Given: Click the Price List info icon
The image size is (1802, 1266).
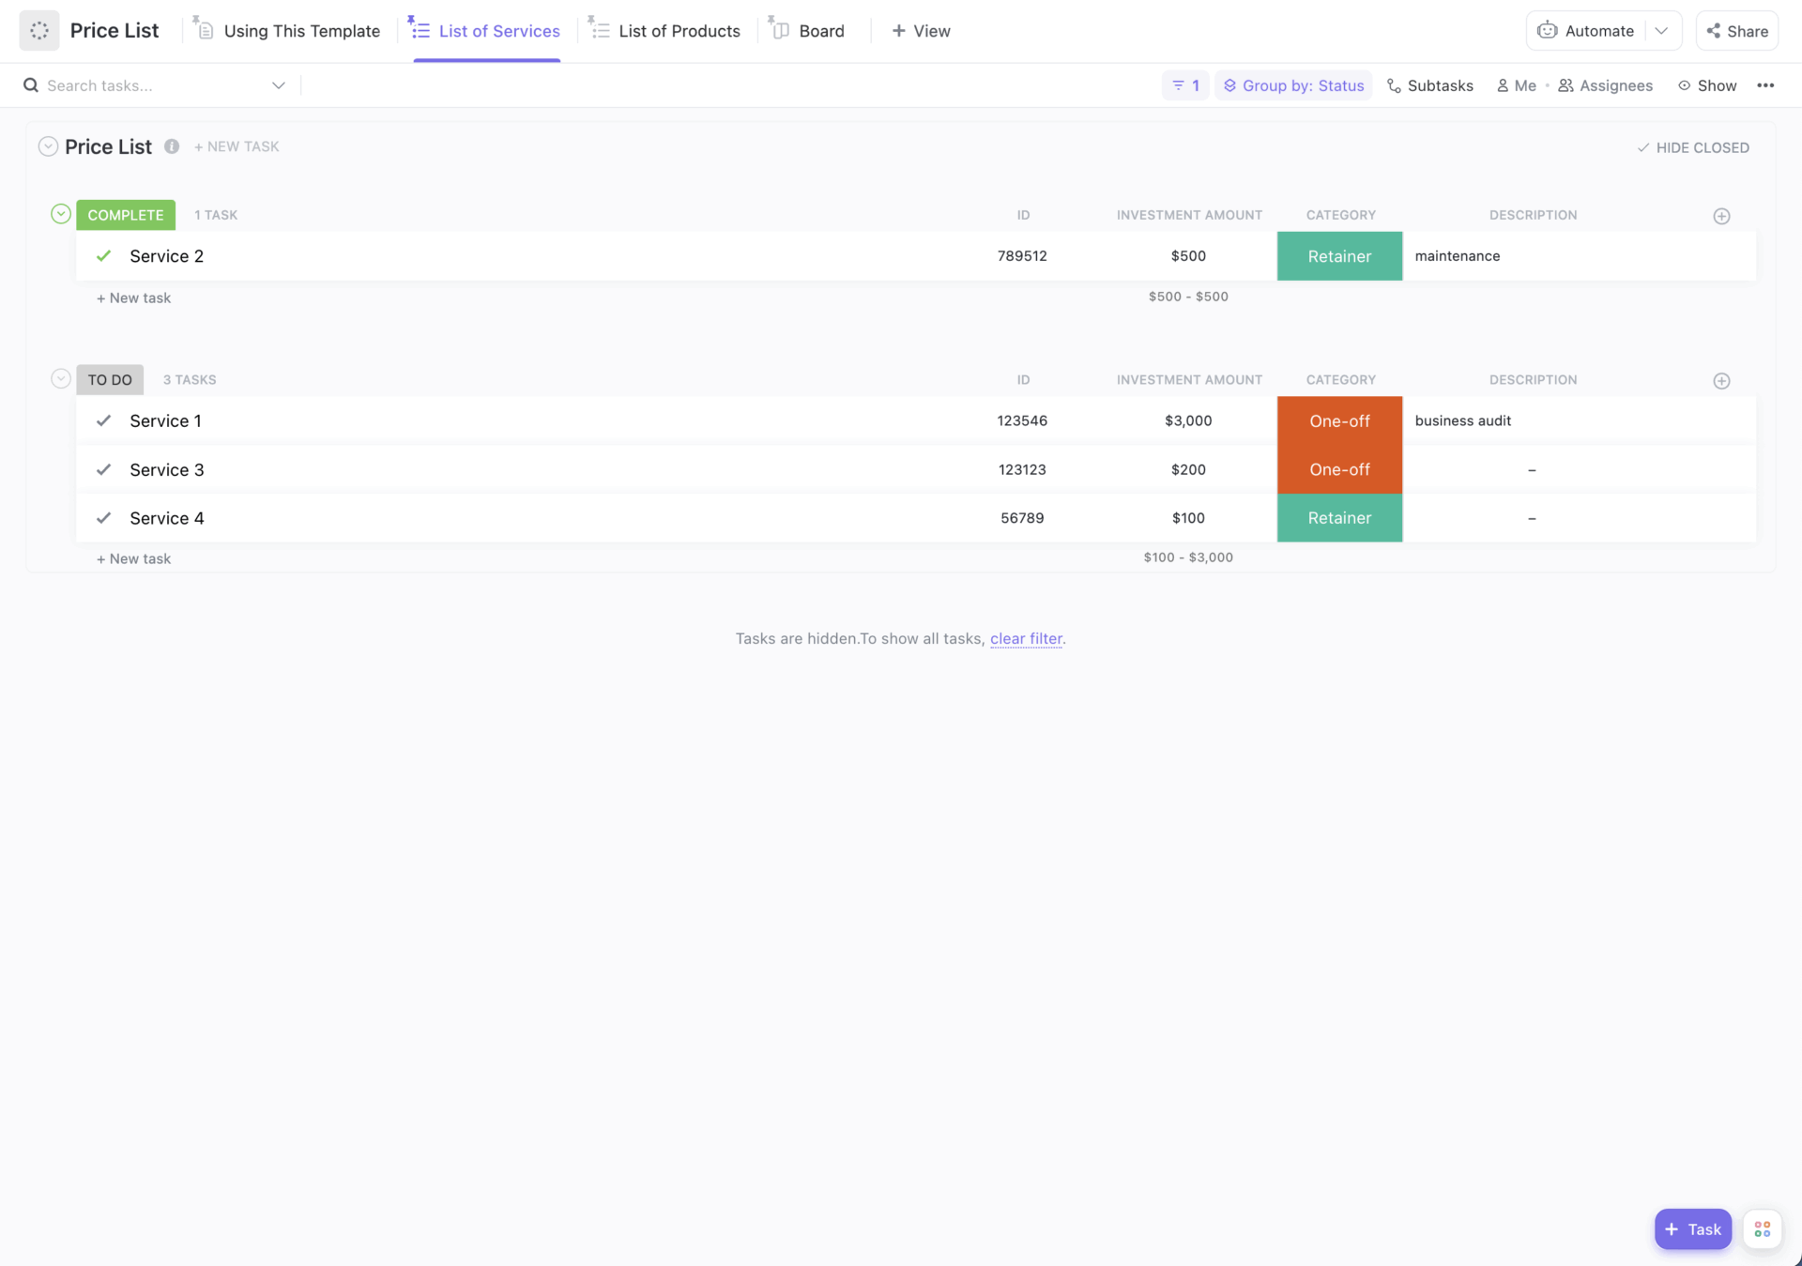Looking at the screenshot, I should click(172, 146).
